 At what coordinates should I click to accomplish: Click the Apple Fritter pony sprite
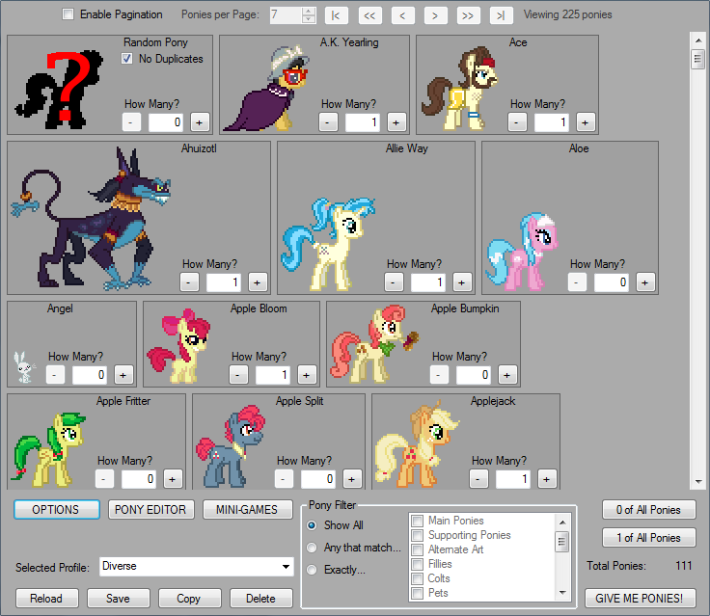(x=48, y=449)
